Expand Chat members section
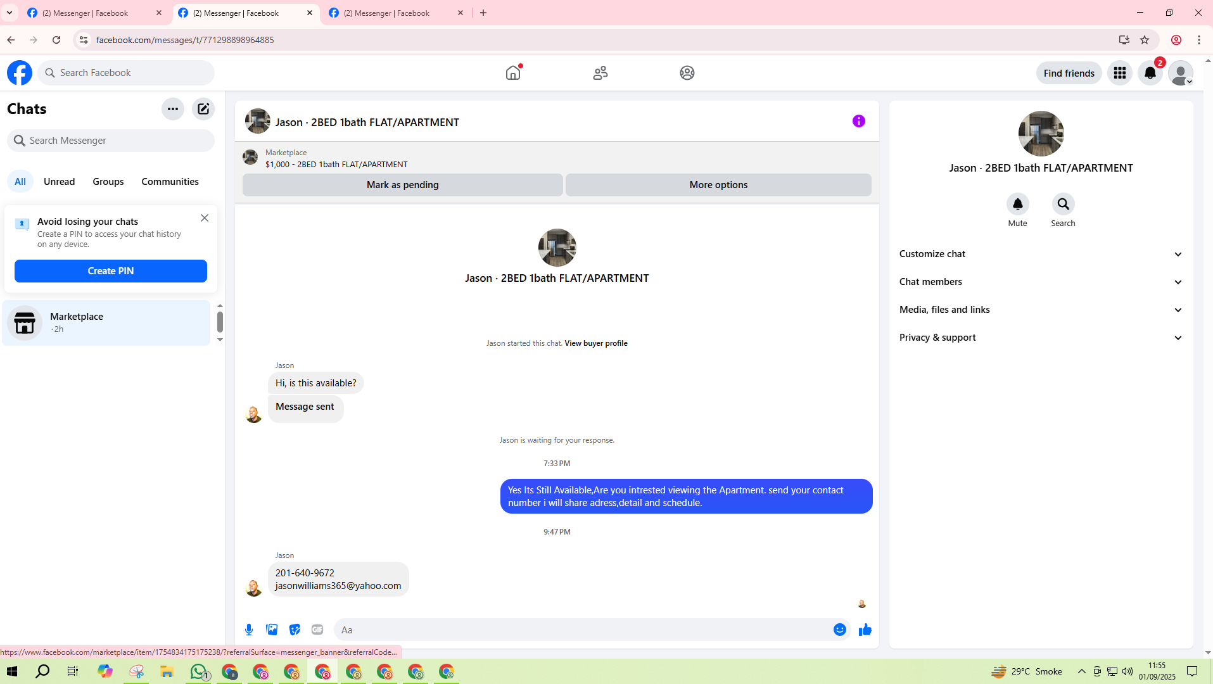The image size is (1213, 684). tap(1041, 282)
